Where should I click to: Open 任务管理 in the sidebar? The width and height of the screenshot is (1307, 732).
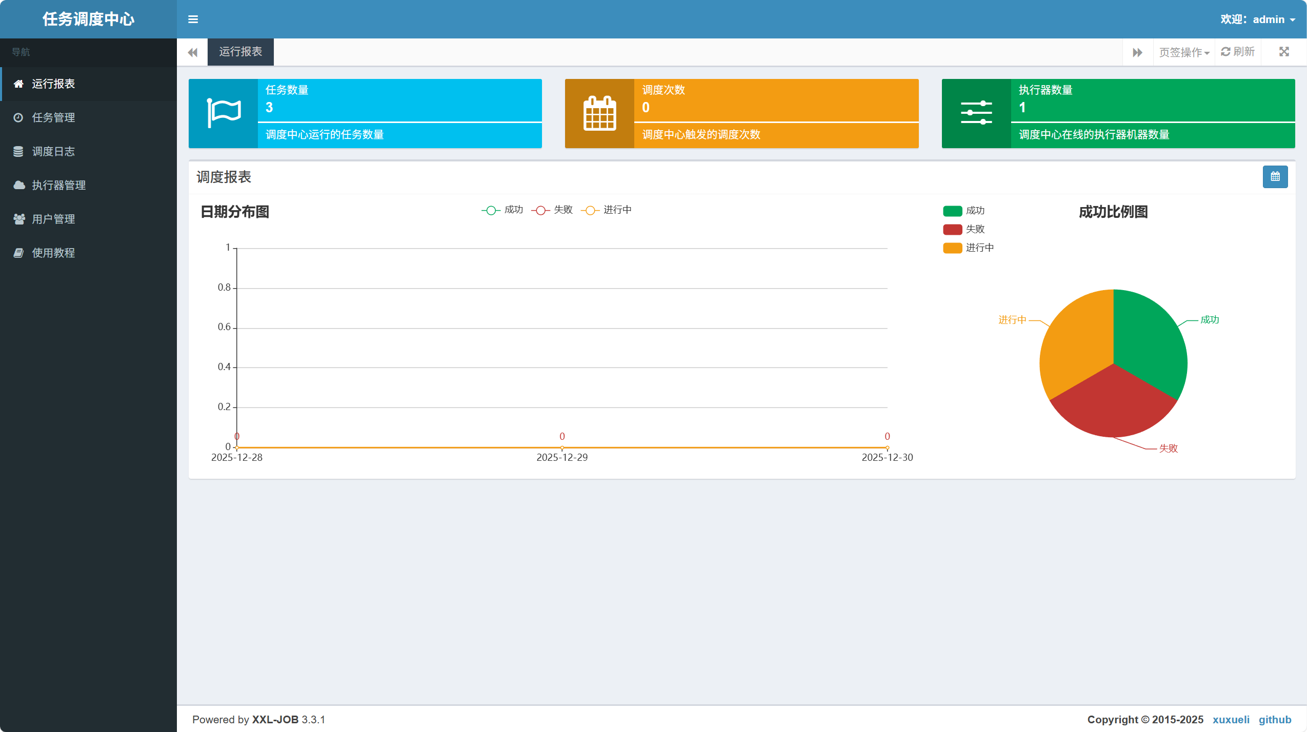[53, 117]
